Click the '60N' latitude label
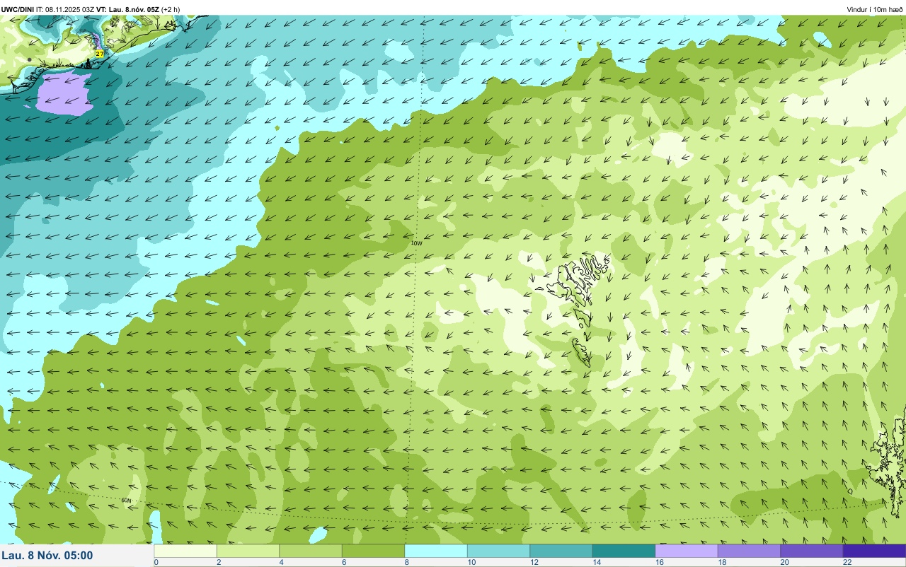 [x=126, y=501]
